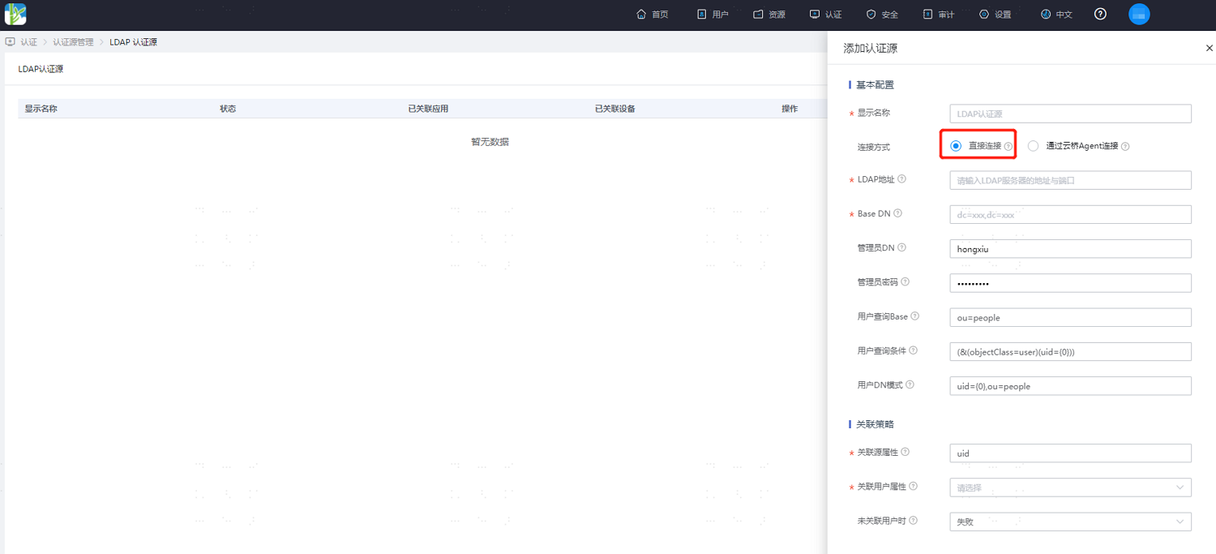Click the 操作 column header
The height and width of the screenshot is (554, 1216).
(x=790, y=109)
